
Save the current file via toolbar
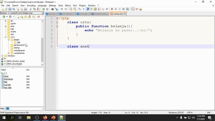coord(10,9)
